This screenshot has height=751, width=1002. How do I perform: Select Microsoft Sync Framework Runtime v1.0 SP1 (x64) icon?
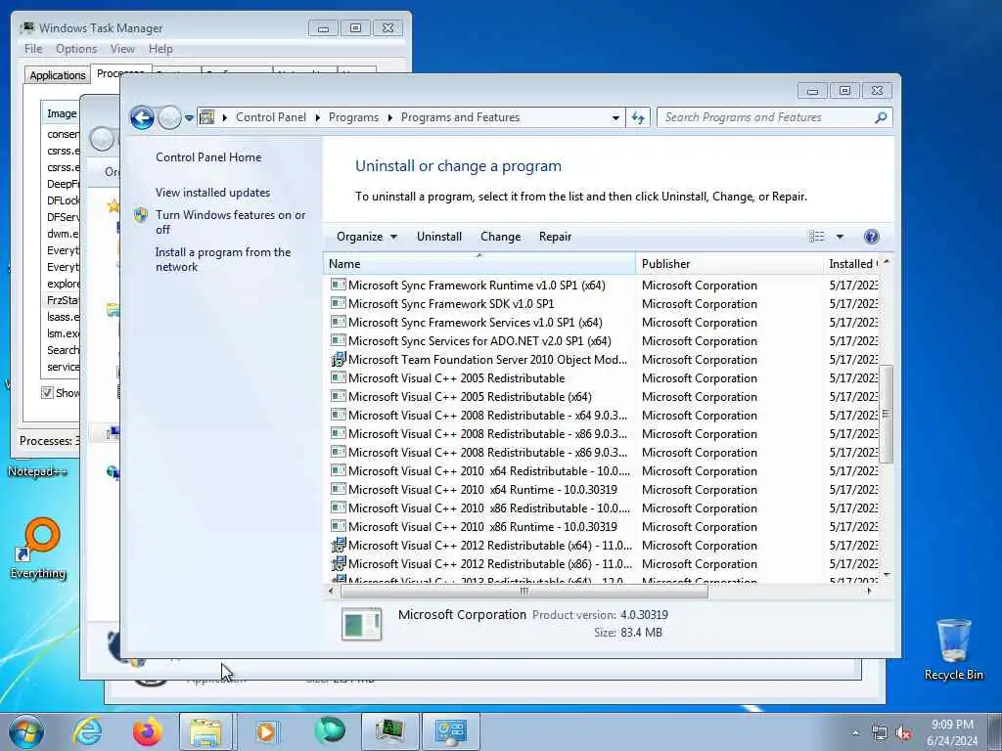pos(338,285)
